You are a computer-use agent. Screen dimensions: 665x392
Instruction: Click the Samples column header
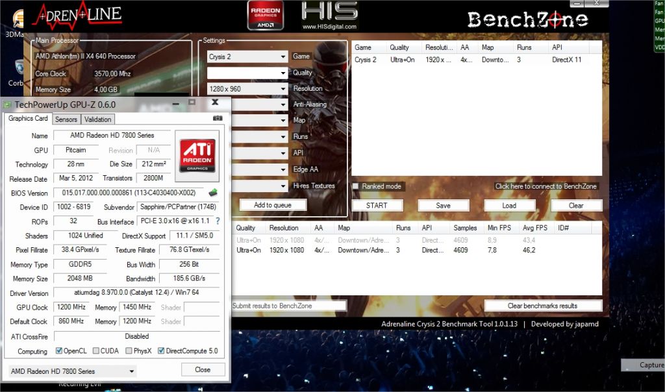(x=466, y=228)
